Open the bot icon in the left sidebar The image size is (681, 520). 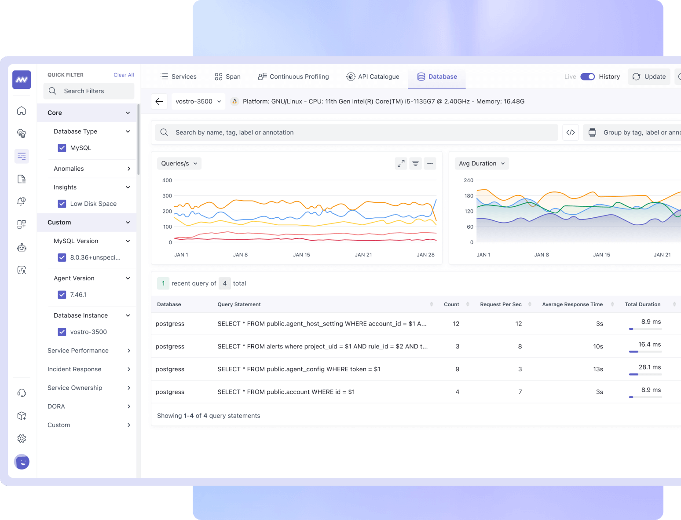point(22,248)
